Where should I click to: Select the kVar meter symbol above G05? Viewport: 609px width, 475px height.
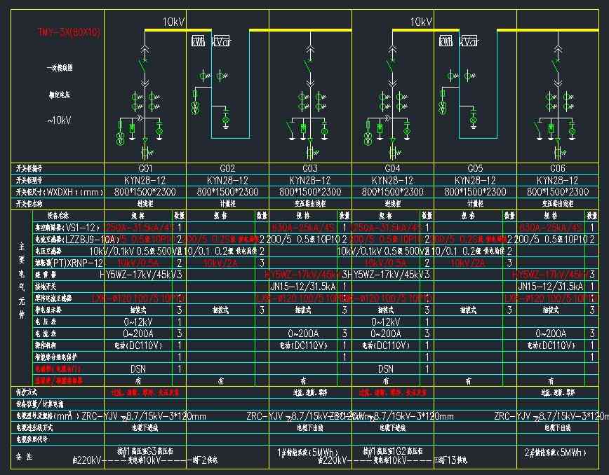[x=469, y=41]
